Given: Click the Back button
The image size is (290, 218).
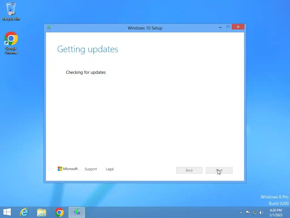Looking at the screenshot, I should (x=189, y=170).
